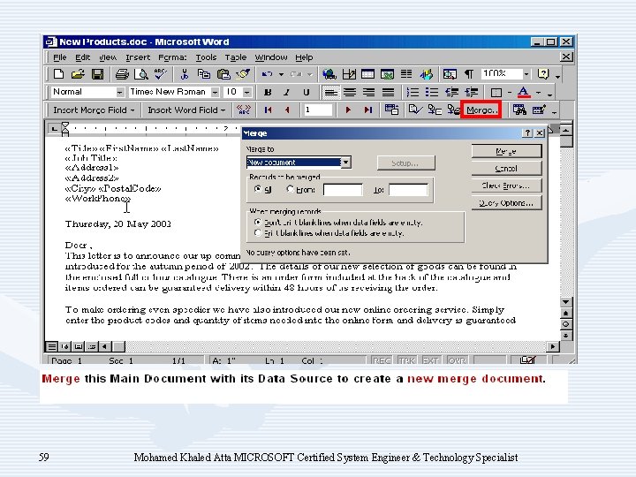Justify the paragraph text
636x477 pixels.
pos(388,93)
